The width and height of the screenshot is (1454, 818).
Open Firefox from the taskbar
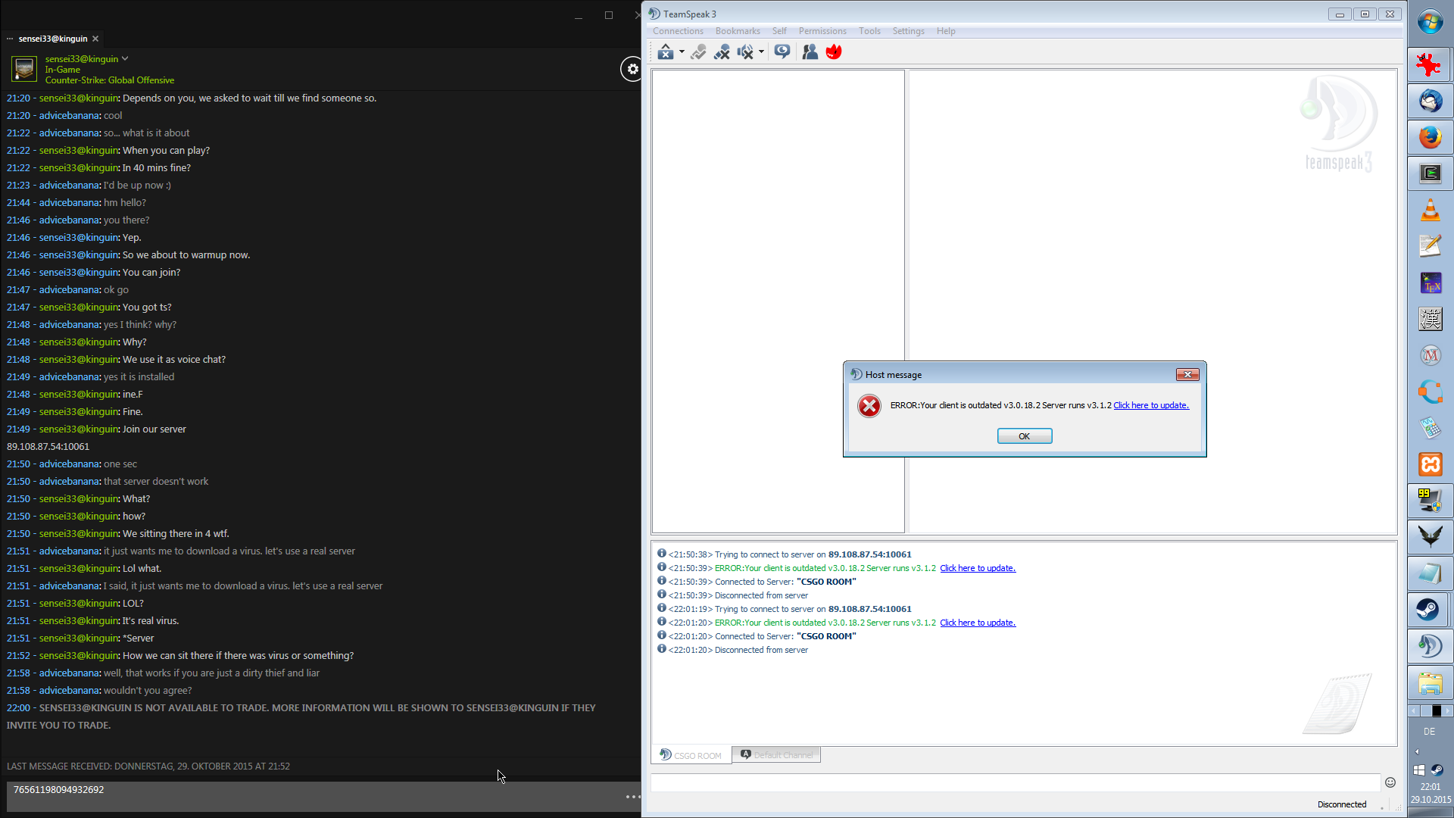(1430, 137)
